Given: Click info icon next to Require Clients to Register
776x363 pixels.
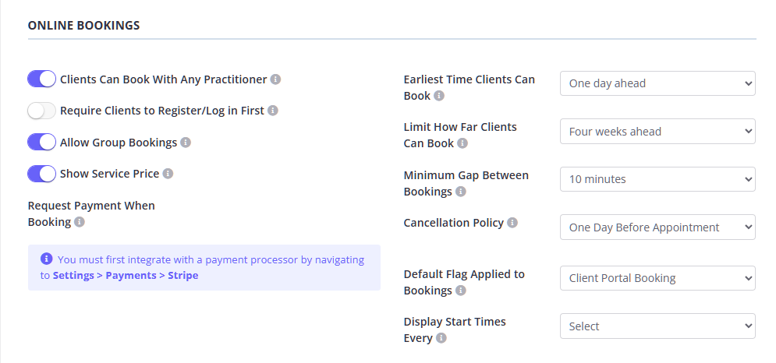Looking at the screenshot, I should point(273,111).
